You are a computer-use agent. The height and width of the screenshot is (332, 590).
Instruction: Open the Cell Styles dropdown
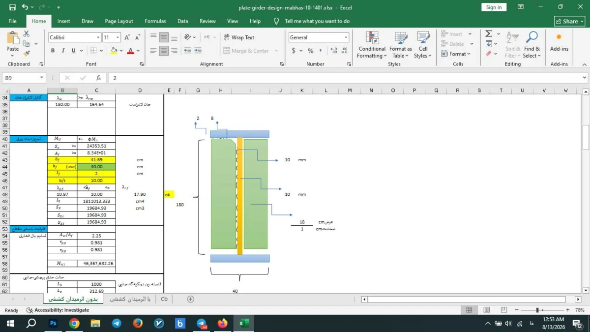tap(423, 45)
